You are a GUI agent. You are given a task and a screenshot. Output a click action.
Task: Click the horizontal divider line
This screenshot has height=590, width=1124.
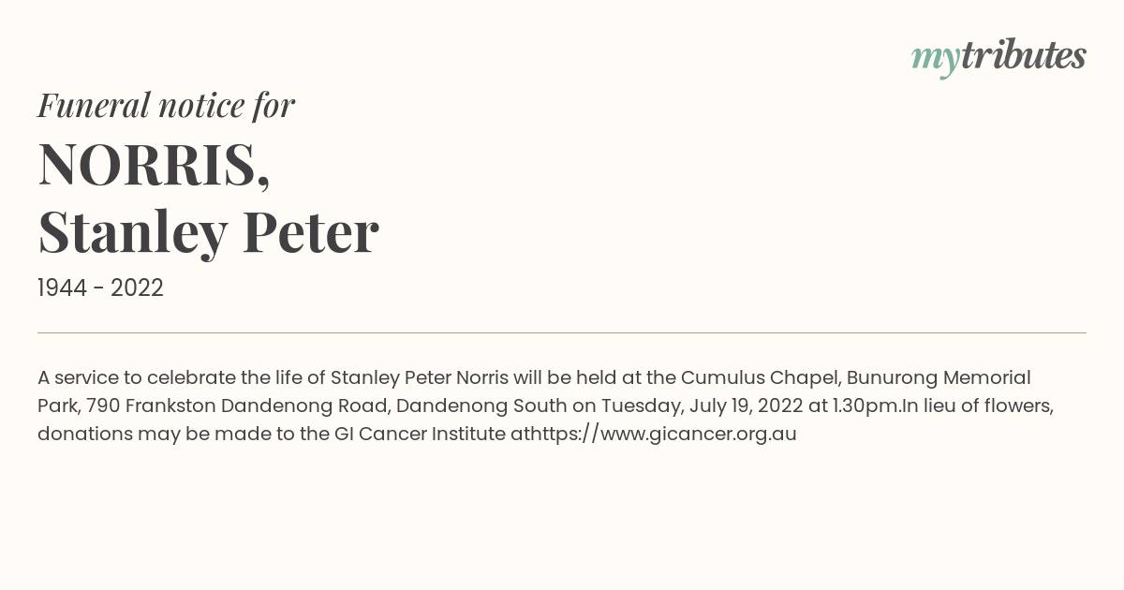tap(562, 332)
